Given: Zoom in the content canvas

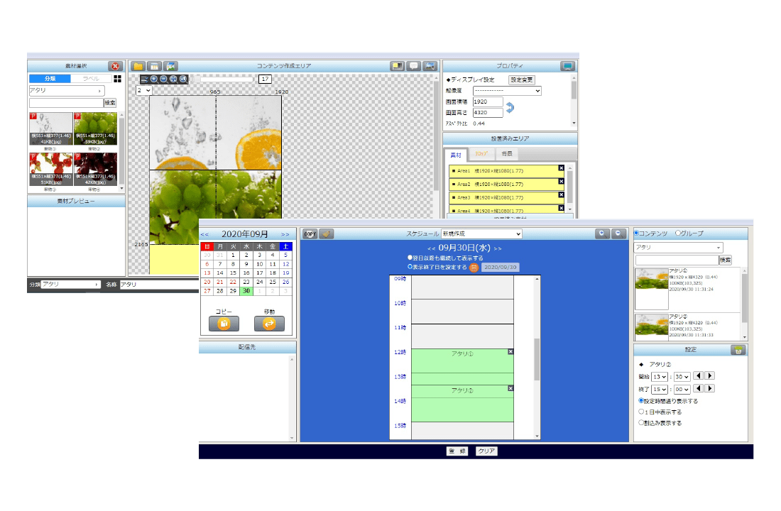Looking at the screenshot, I should point(154,79).
